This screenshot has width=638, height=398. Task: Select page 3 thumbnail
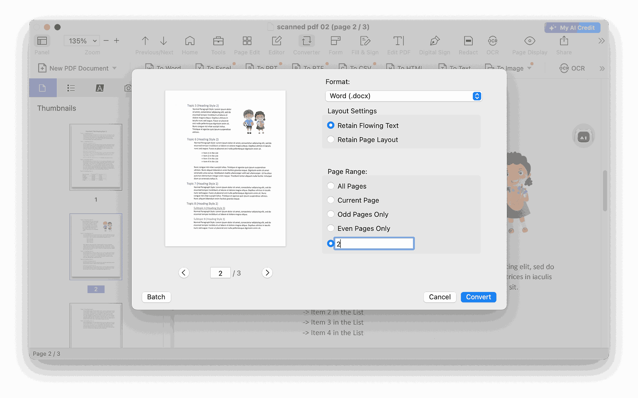click(x=96, y=325)
